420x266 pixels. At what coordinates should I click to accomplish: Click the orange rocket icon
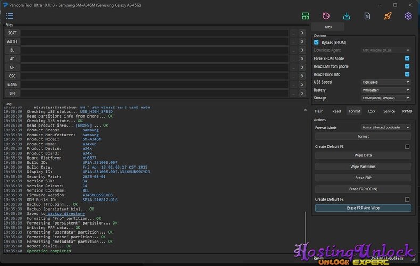click(388, 16)
